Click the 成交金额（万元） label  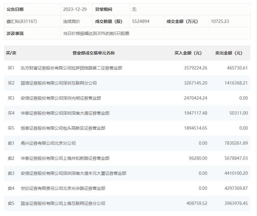[182, 21]
